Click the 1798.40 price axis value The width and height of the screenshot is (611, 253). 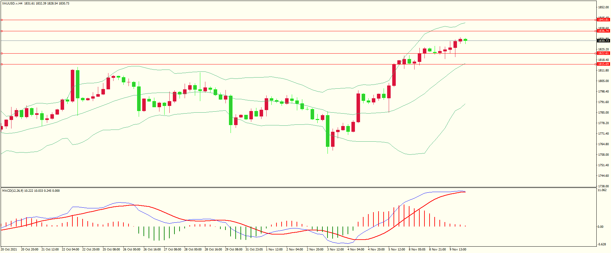tap(603, 92)
